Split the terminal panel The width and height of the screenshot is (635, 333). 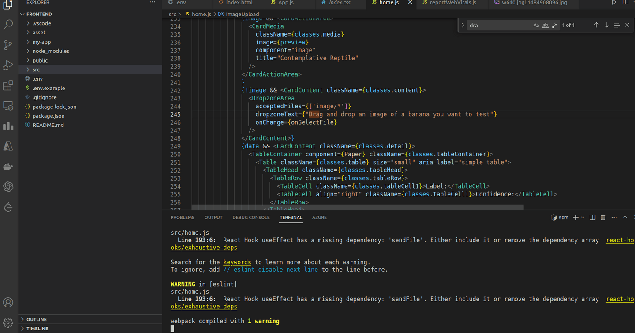(593, 218)
